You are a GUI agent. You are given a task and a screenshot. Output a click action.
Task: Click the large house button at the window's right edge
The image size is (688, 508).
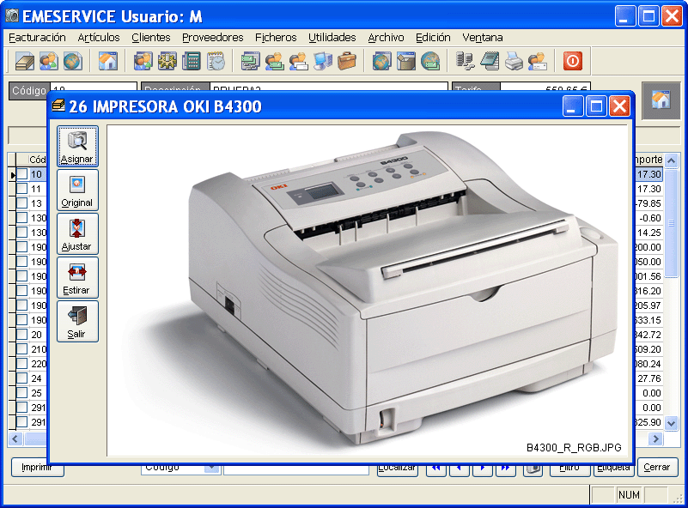[x=661, y=100]
